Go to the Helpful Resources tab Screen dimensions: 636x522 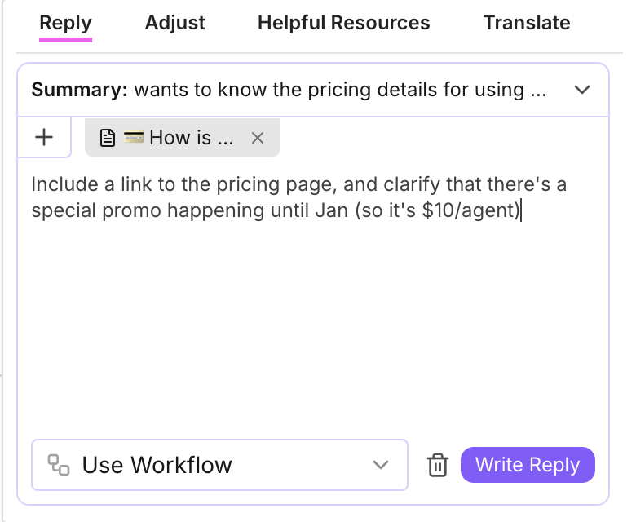point(343,23)
